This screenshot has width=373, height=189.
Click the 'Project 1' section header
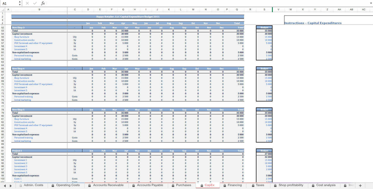coord(17,151)
